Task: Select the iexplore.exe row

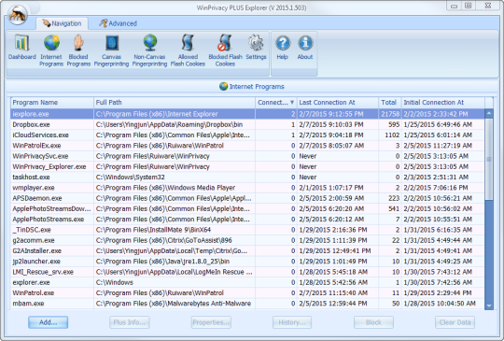Action: (247, 114)
